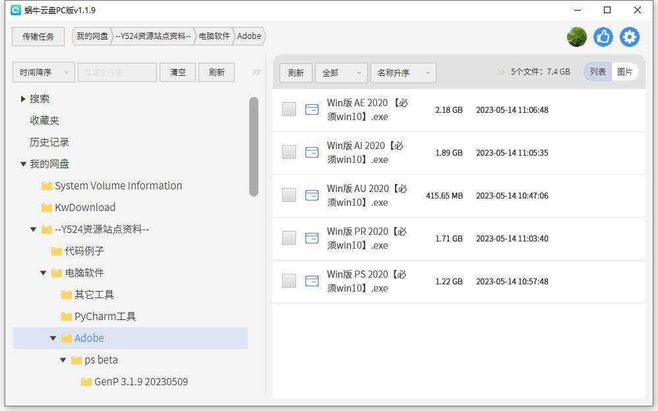Viewport: 658px width, 411px height.
Task: Check the box for Win版 PR 2020
Action: [x=289, y=237]
